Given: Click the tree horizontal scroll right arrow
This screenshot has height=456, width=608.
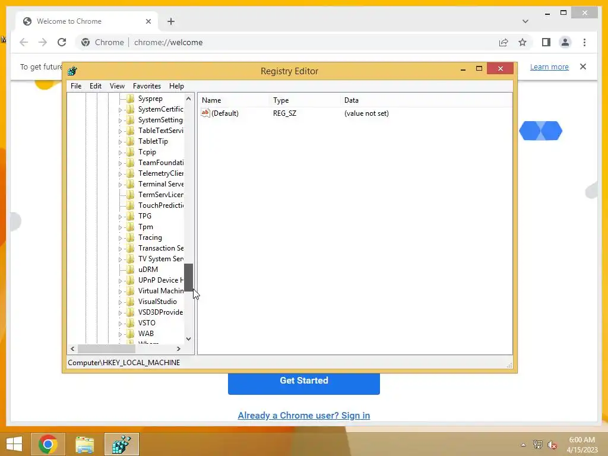Looking at the screenshot, I should click(x=178, y=349).
